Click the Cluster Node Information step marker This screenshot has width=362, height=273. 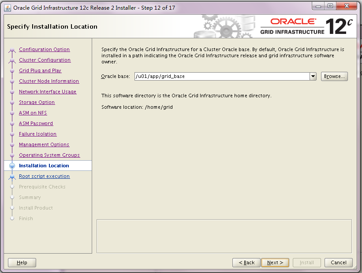(x=12, y=81)
